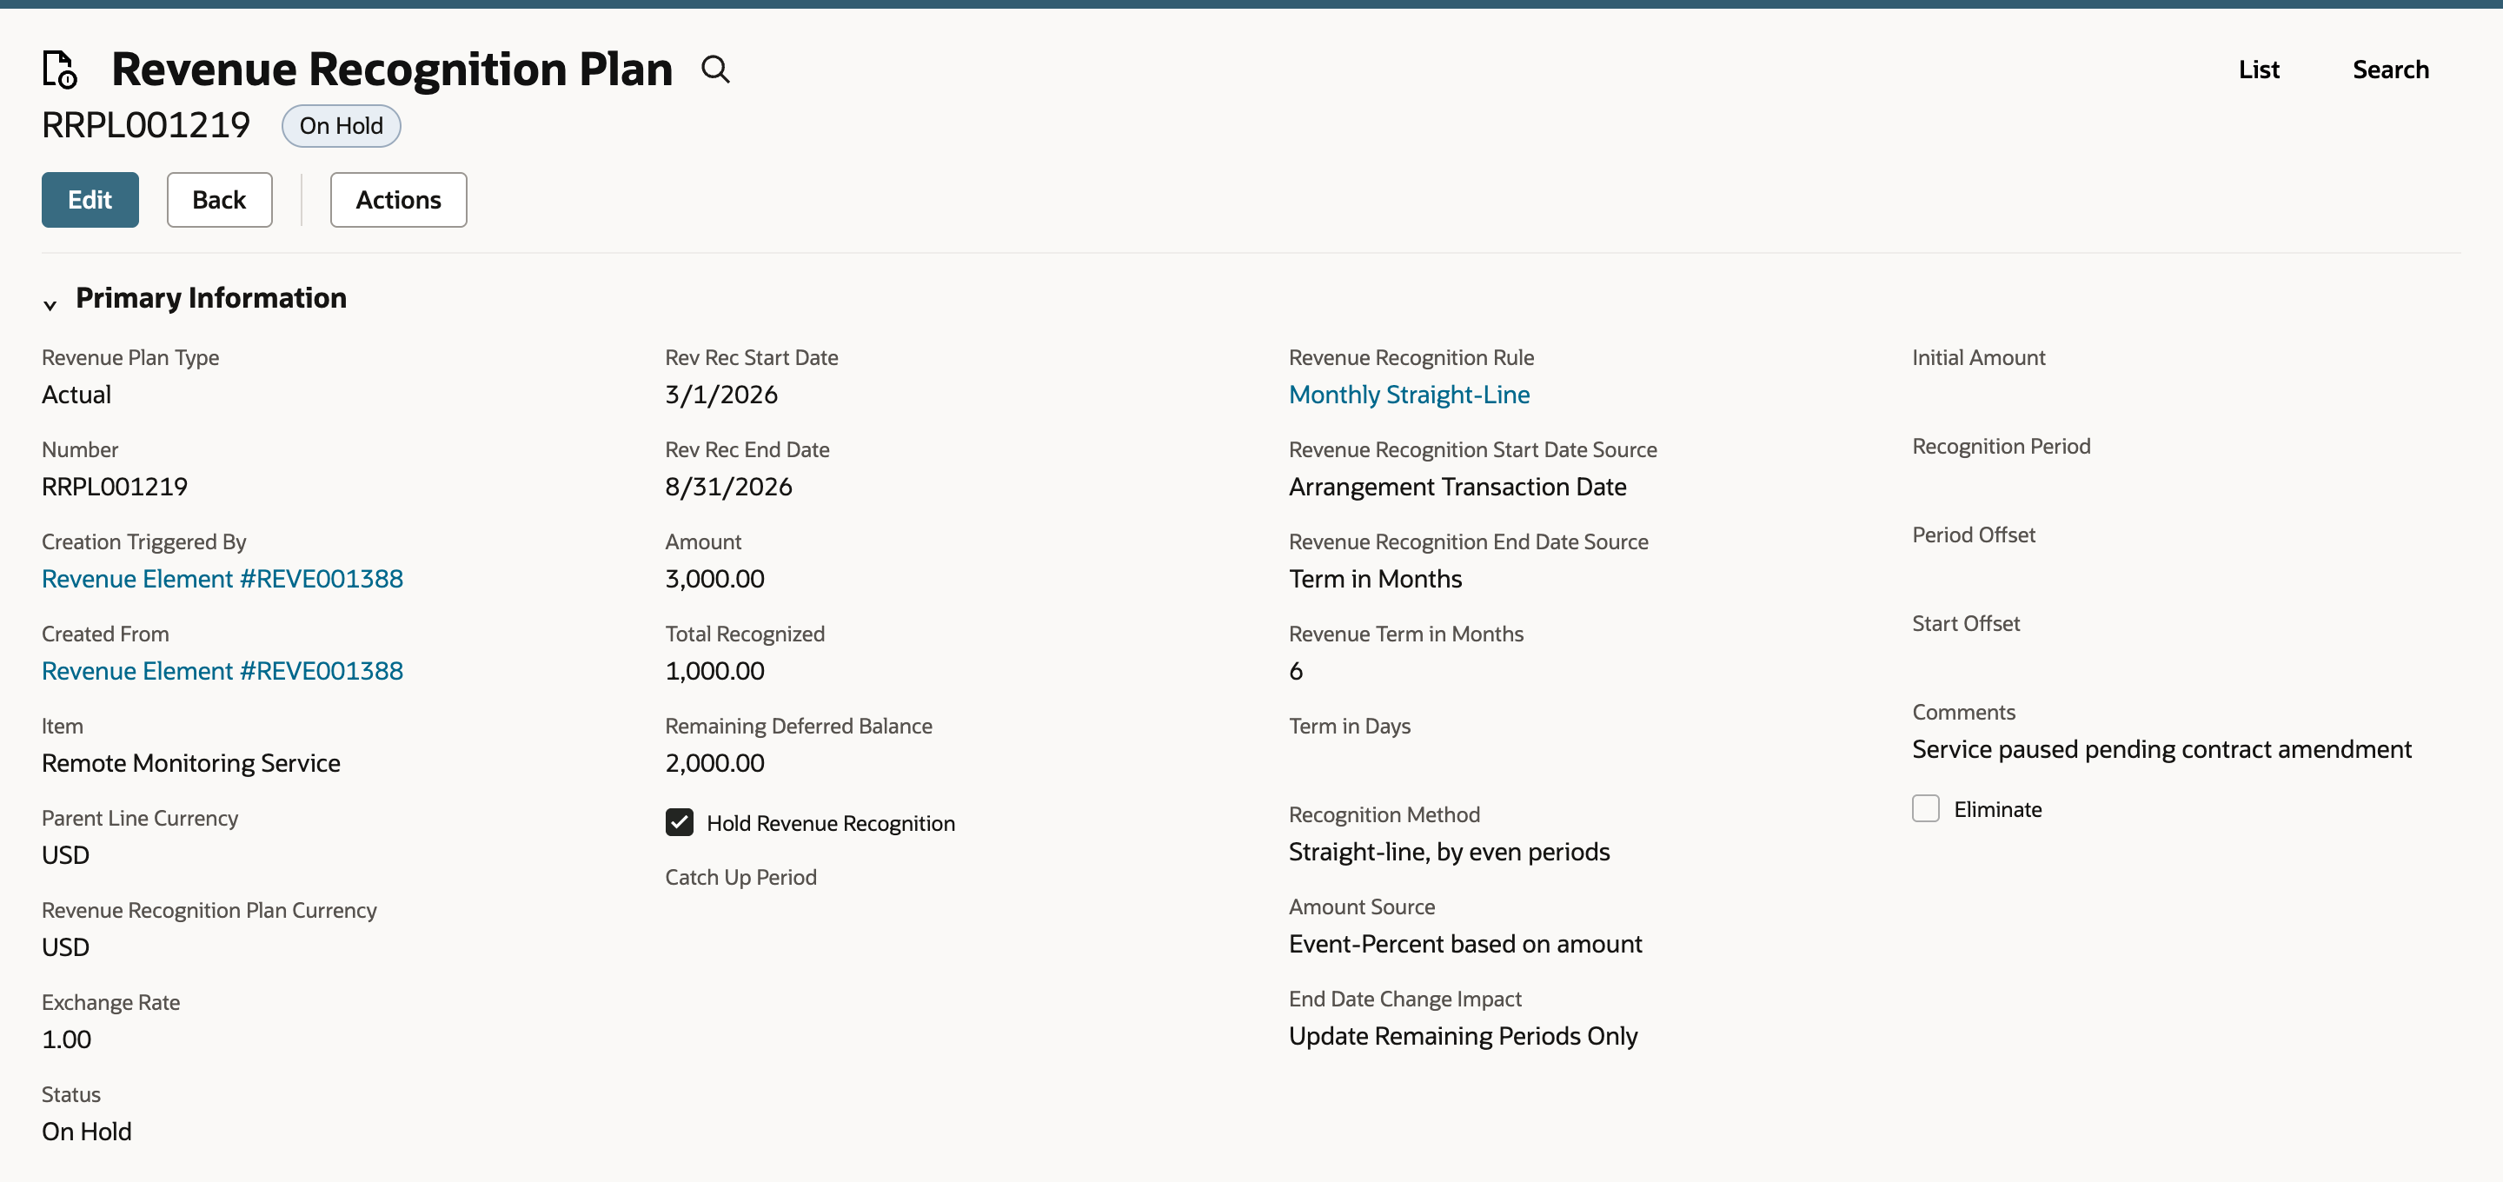Image resolution: width=2503 pixels, height=1182 pixels.
Task: Click the Revenue Term in Months value 6
Action: (1295, 672)
